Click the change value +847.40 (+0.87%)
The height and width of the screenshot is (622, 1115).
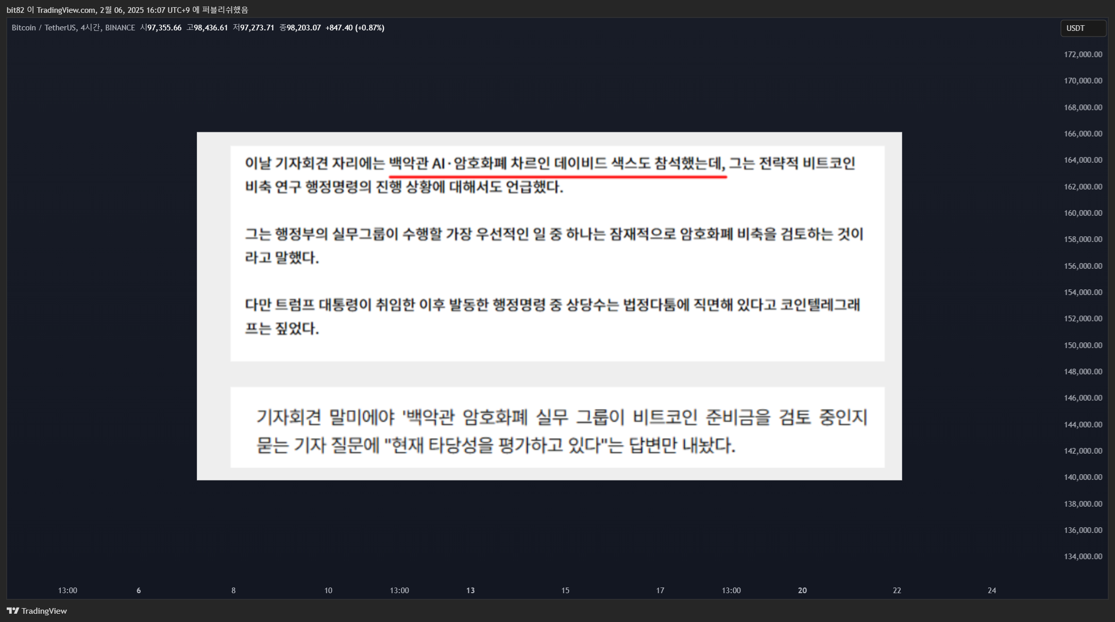tap(355, 28)
